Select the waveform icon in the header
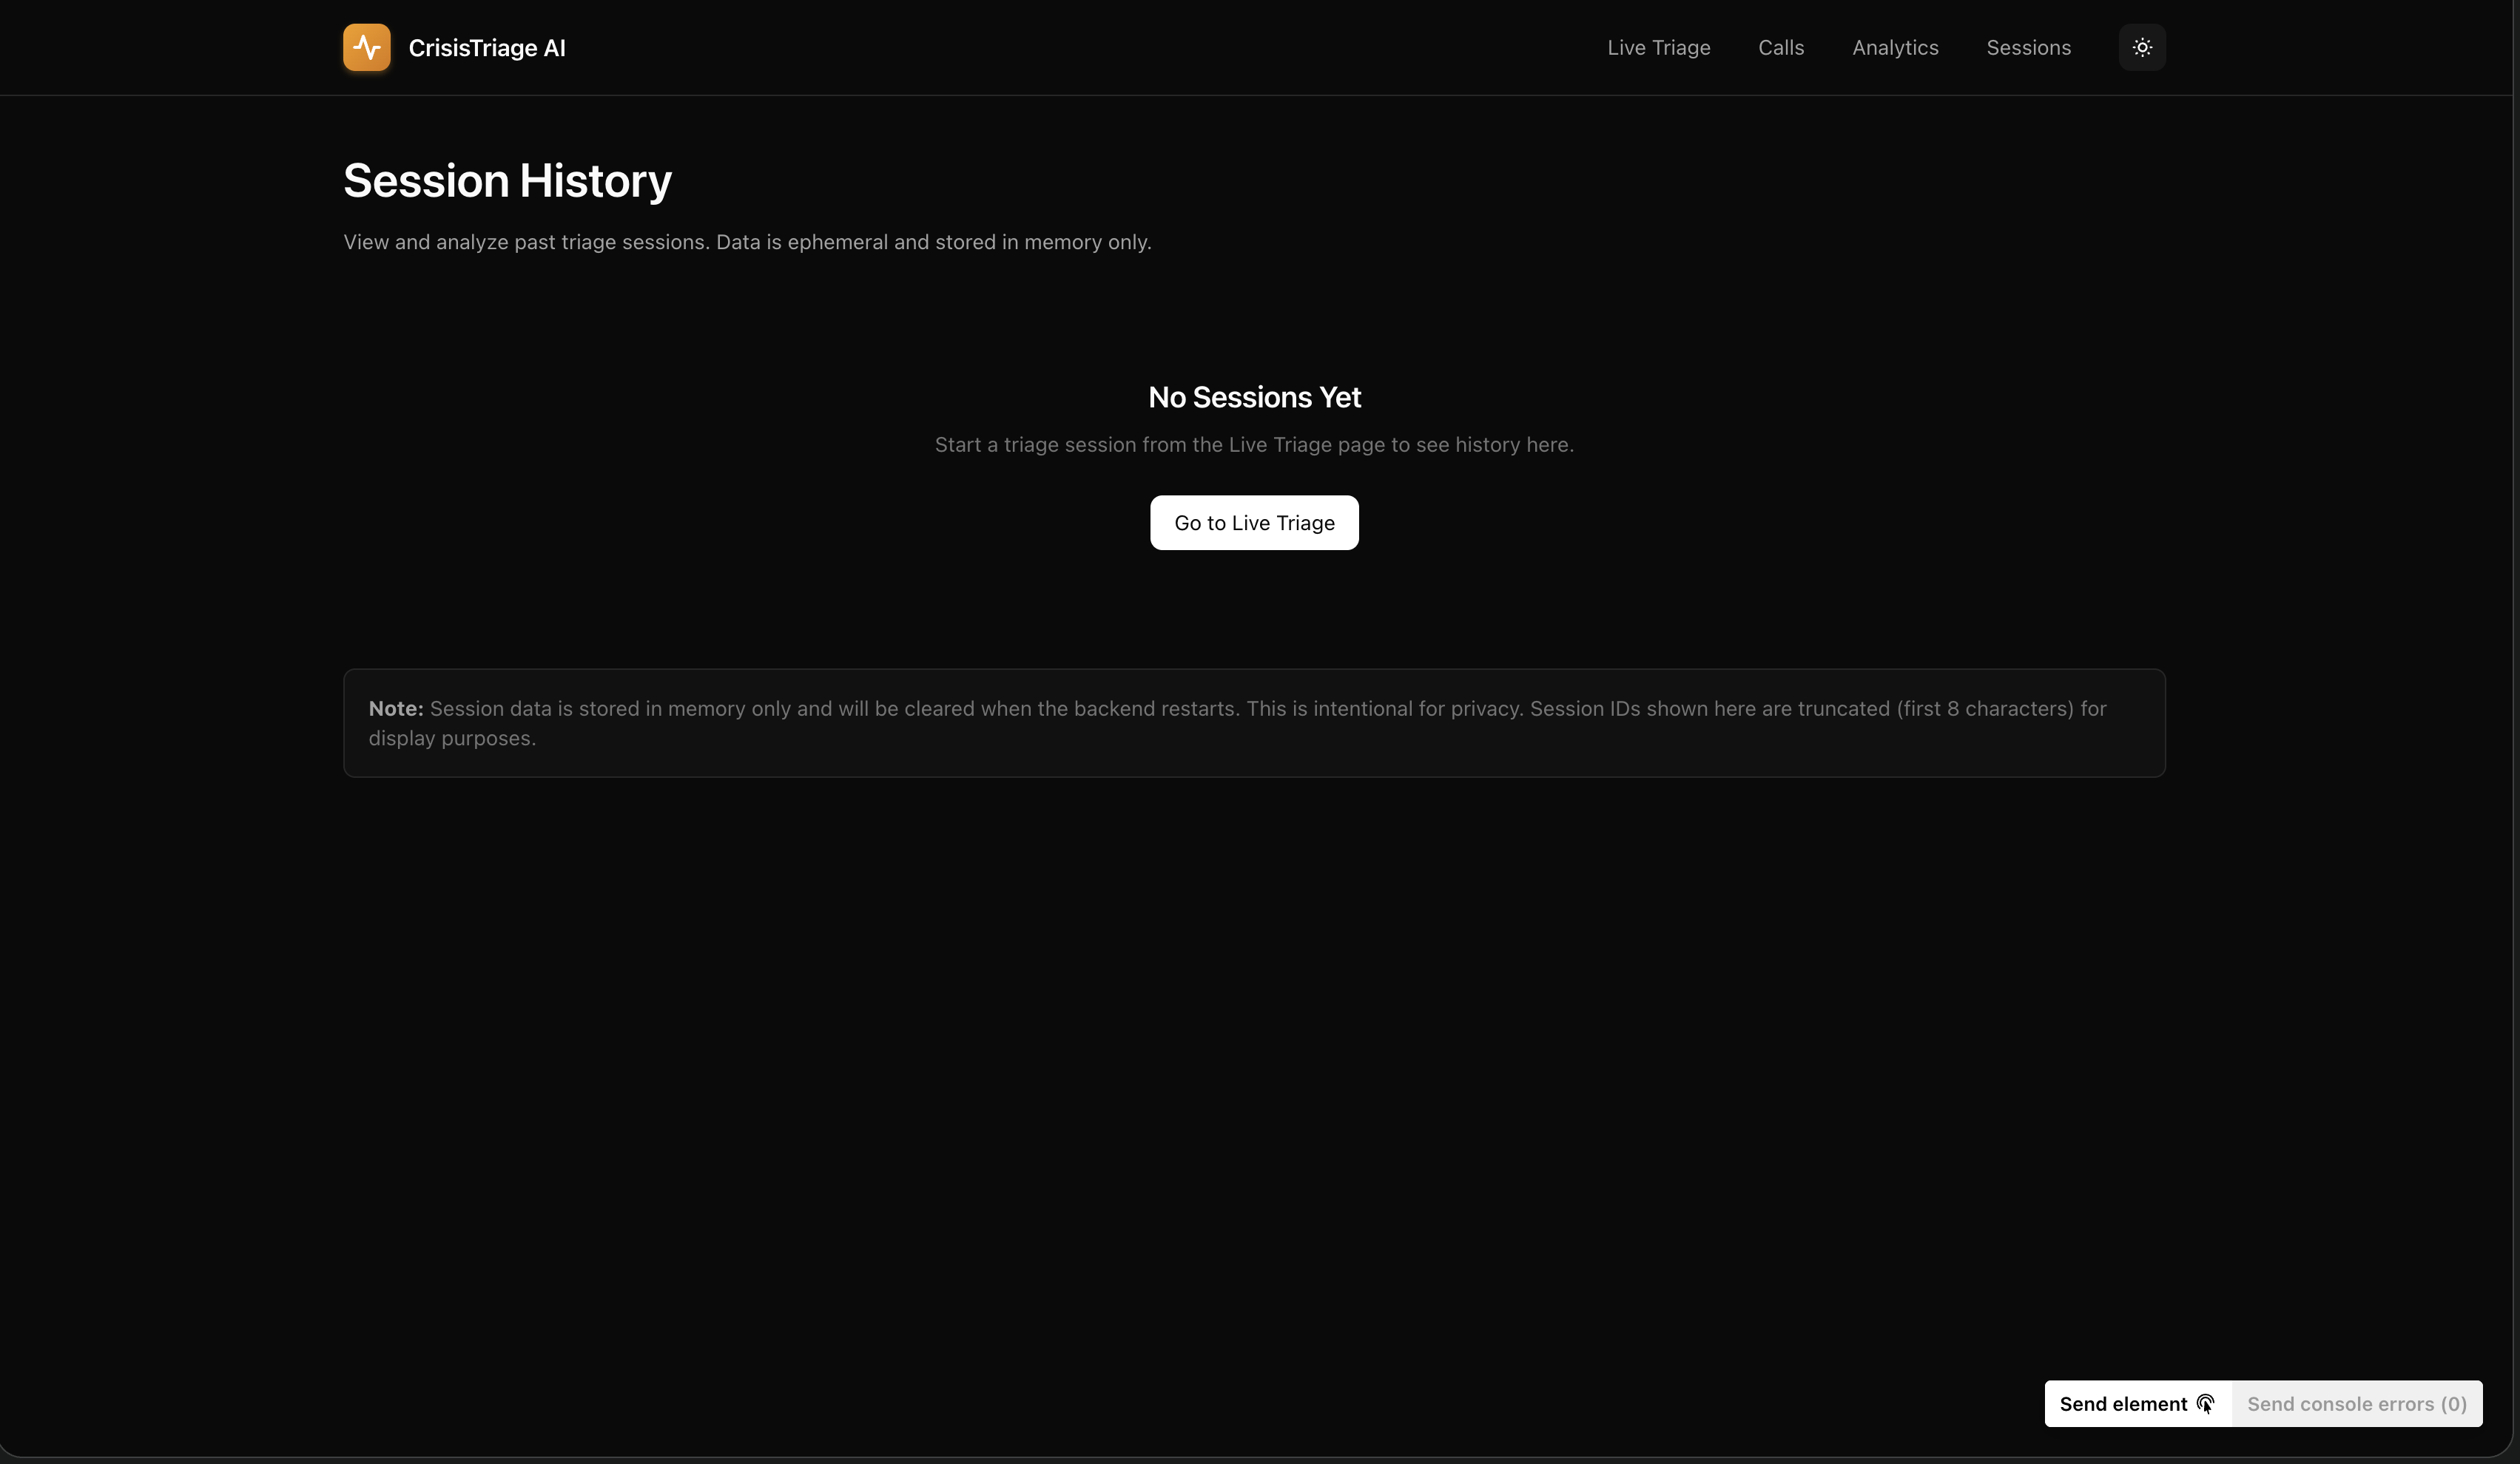The width and height of the screenshot is (2520, 1464). (x=366, y=47)
